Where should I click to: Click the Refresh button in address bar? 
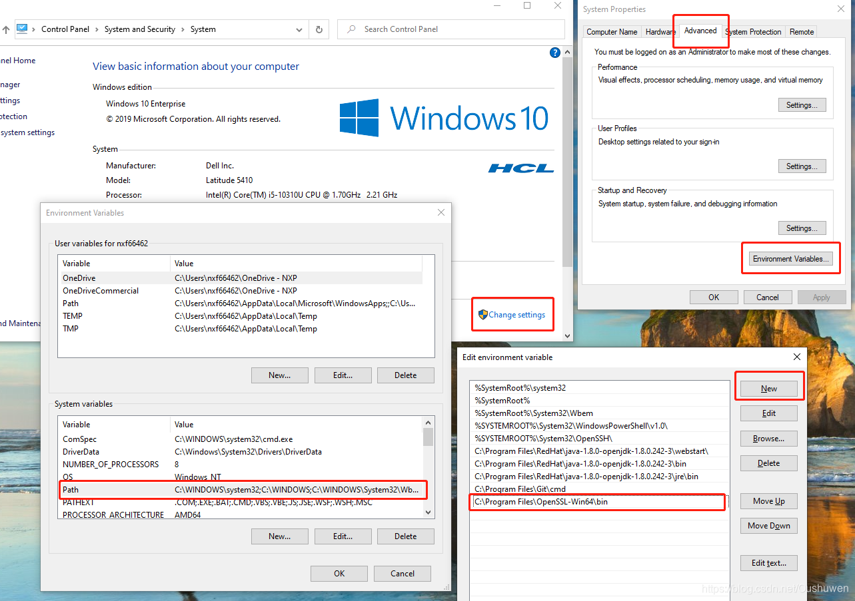(x=319, y=29)
